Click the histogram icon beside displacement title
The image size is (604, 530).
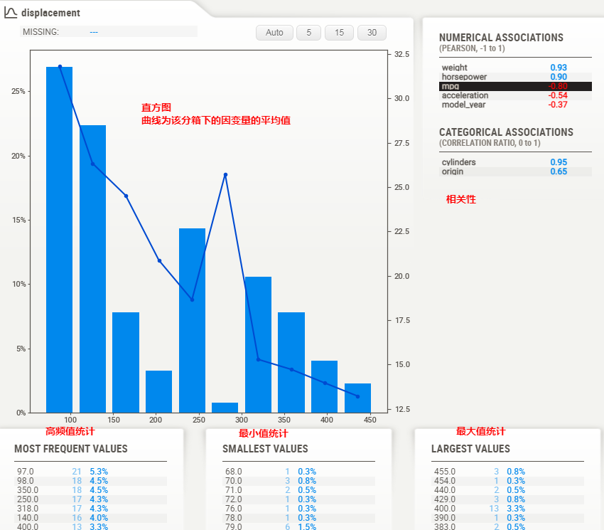(x=11, y=12)
